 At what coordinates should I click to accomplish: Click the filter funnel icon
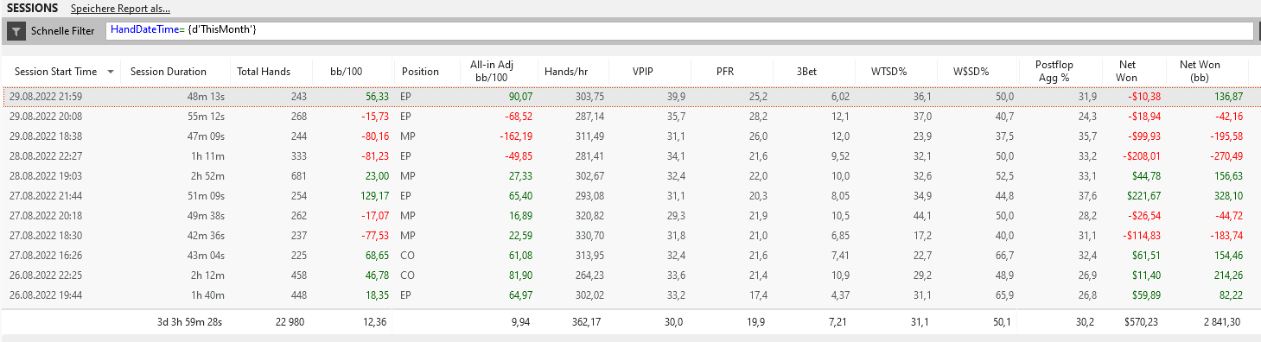pos(16,31)
